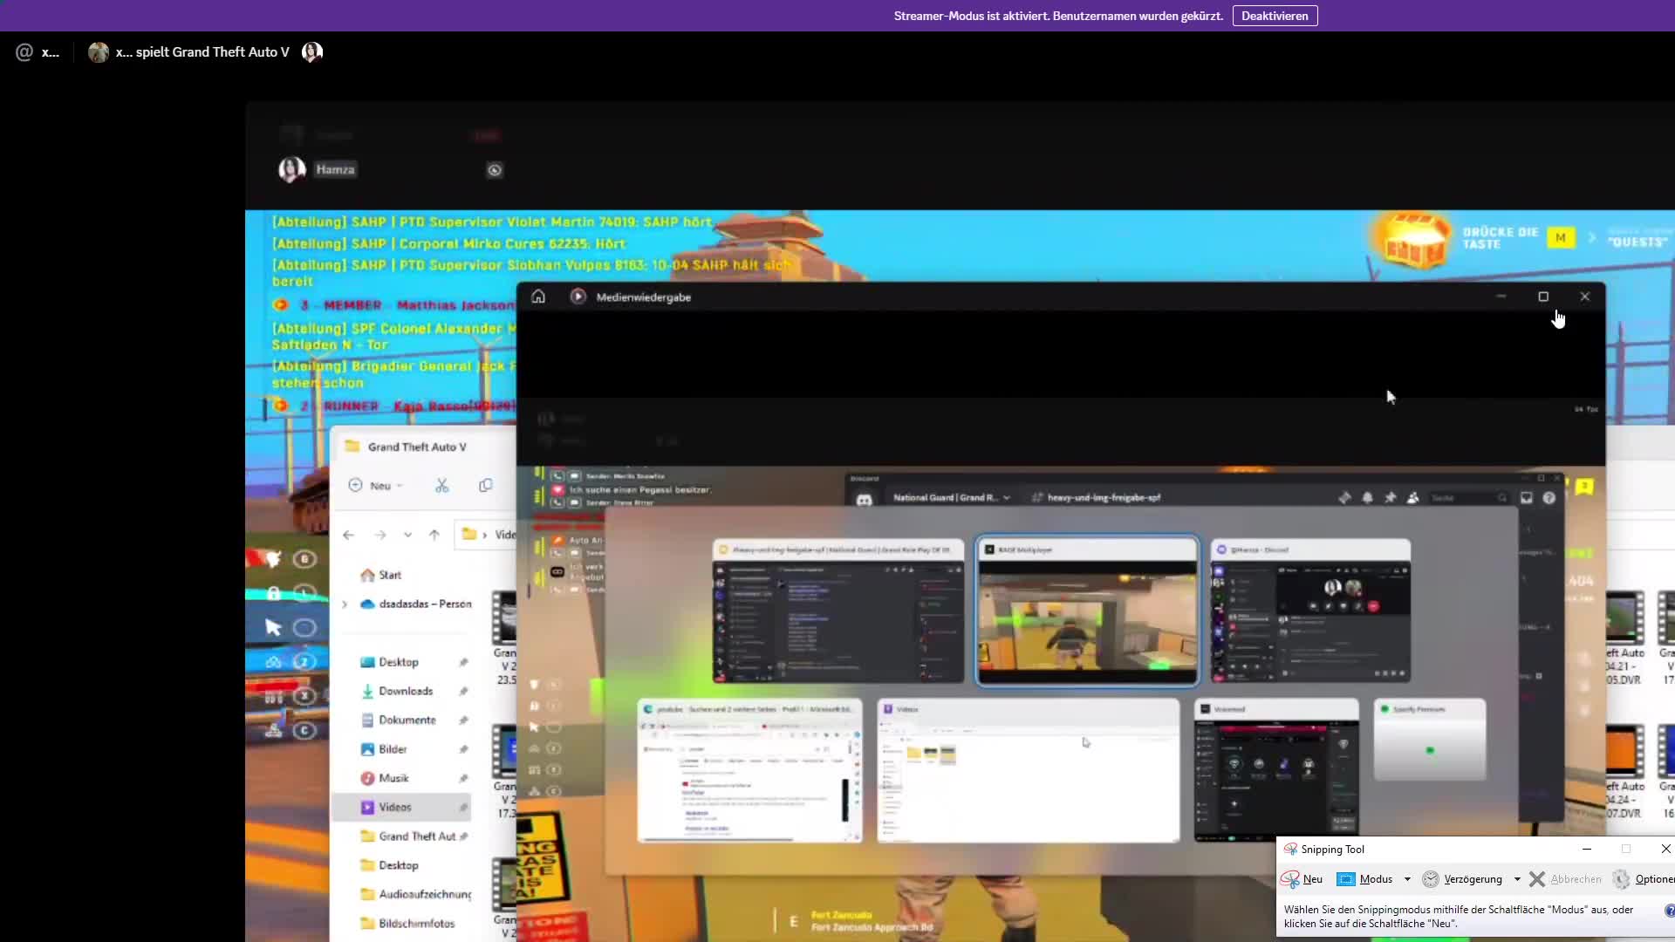Click Abbrechen in the Snipping Tool
This screenshot has width=1675, height=942.
[1565, 879]
